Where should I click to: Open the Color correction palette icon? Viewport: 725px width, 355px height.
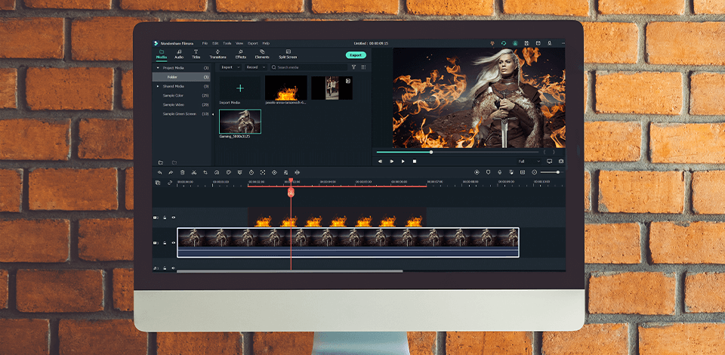(228, 172)
